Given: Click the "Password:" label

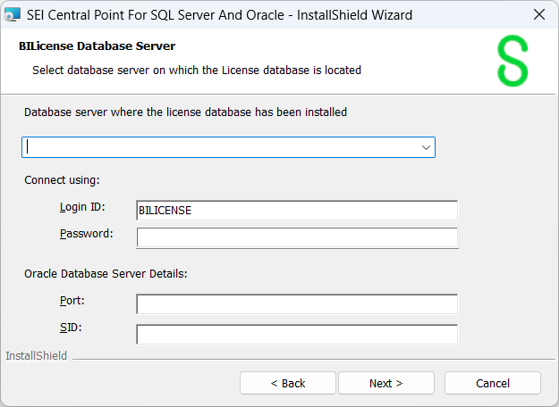Looking at the screenshot, I should tap(86, 234).
